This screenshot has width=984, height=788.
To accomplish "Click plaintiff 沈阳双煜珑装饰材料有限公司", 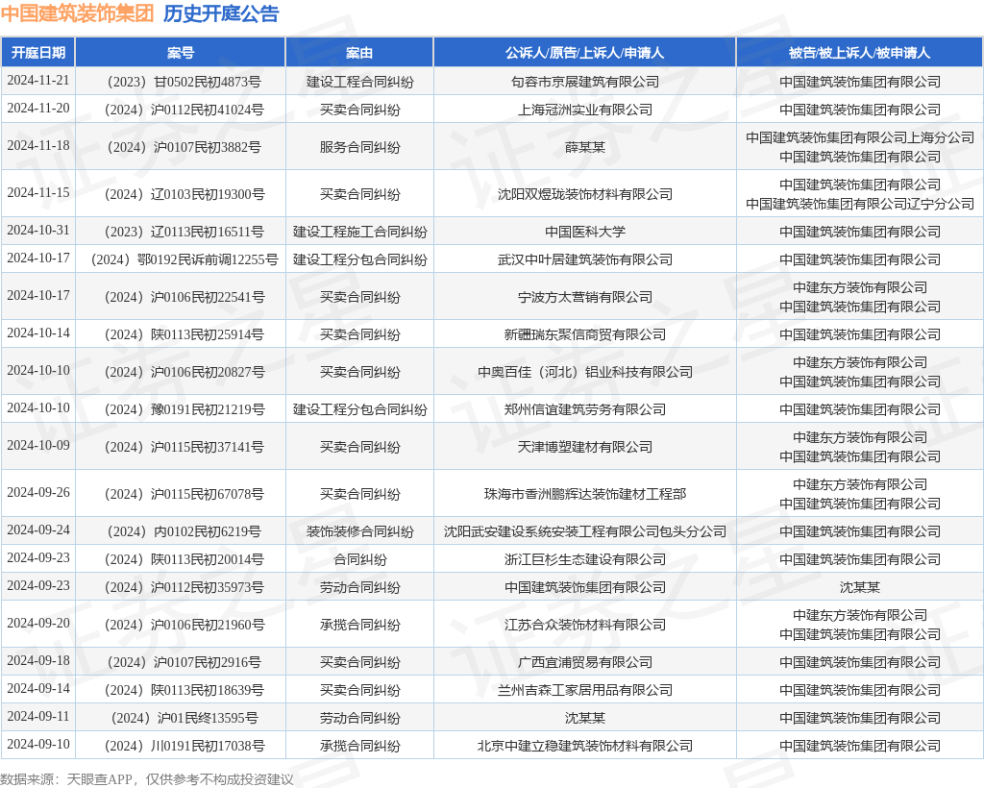I will coord(585,194).
